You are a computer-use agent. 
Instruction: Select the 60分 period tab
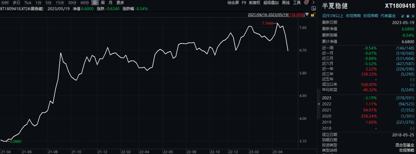[x=85, y=2]
